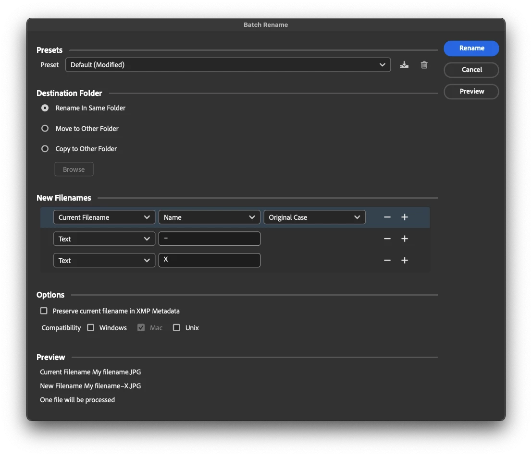Open the Original Case dropdown

pos(314,217)
